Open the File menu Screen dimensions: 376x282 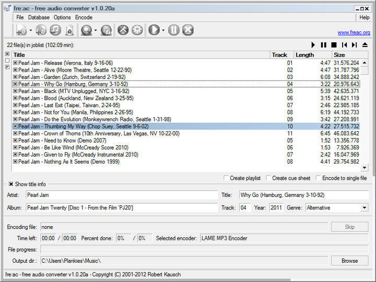tap(20, 18)
